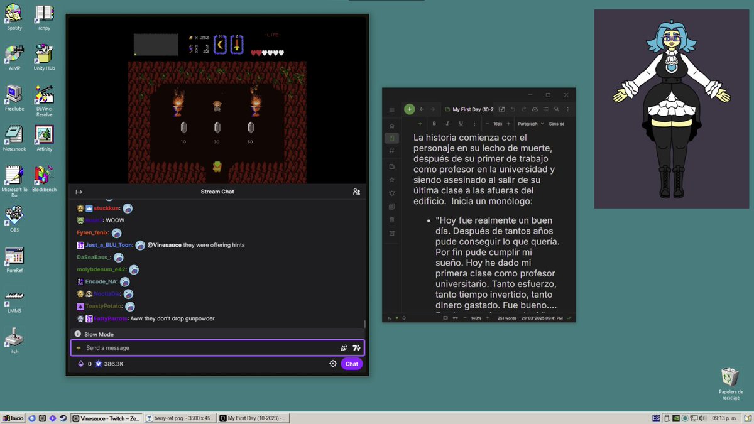This screenshot has height=424, width=754.
Task: Open Tags hashtag section in Notesnook sidebar
Action: click(392, 151)
